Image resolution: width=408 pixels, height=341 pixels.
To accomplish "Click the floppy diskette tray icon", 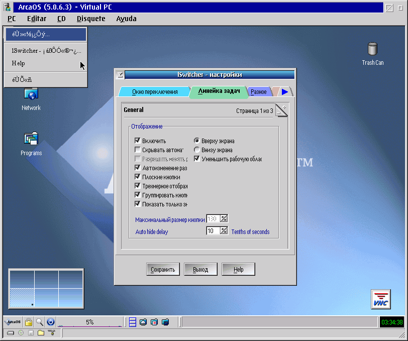I will pos(31,333).
